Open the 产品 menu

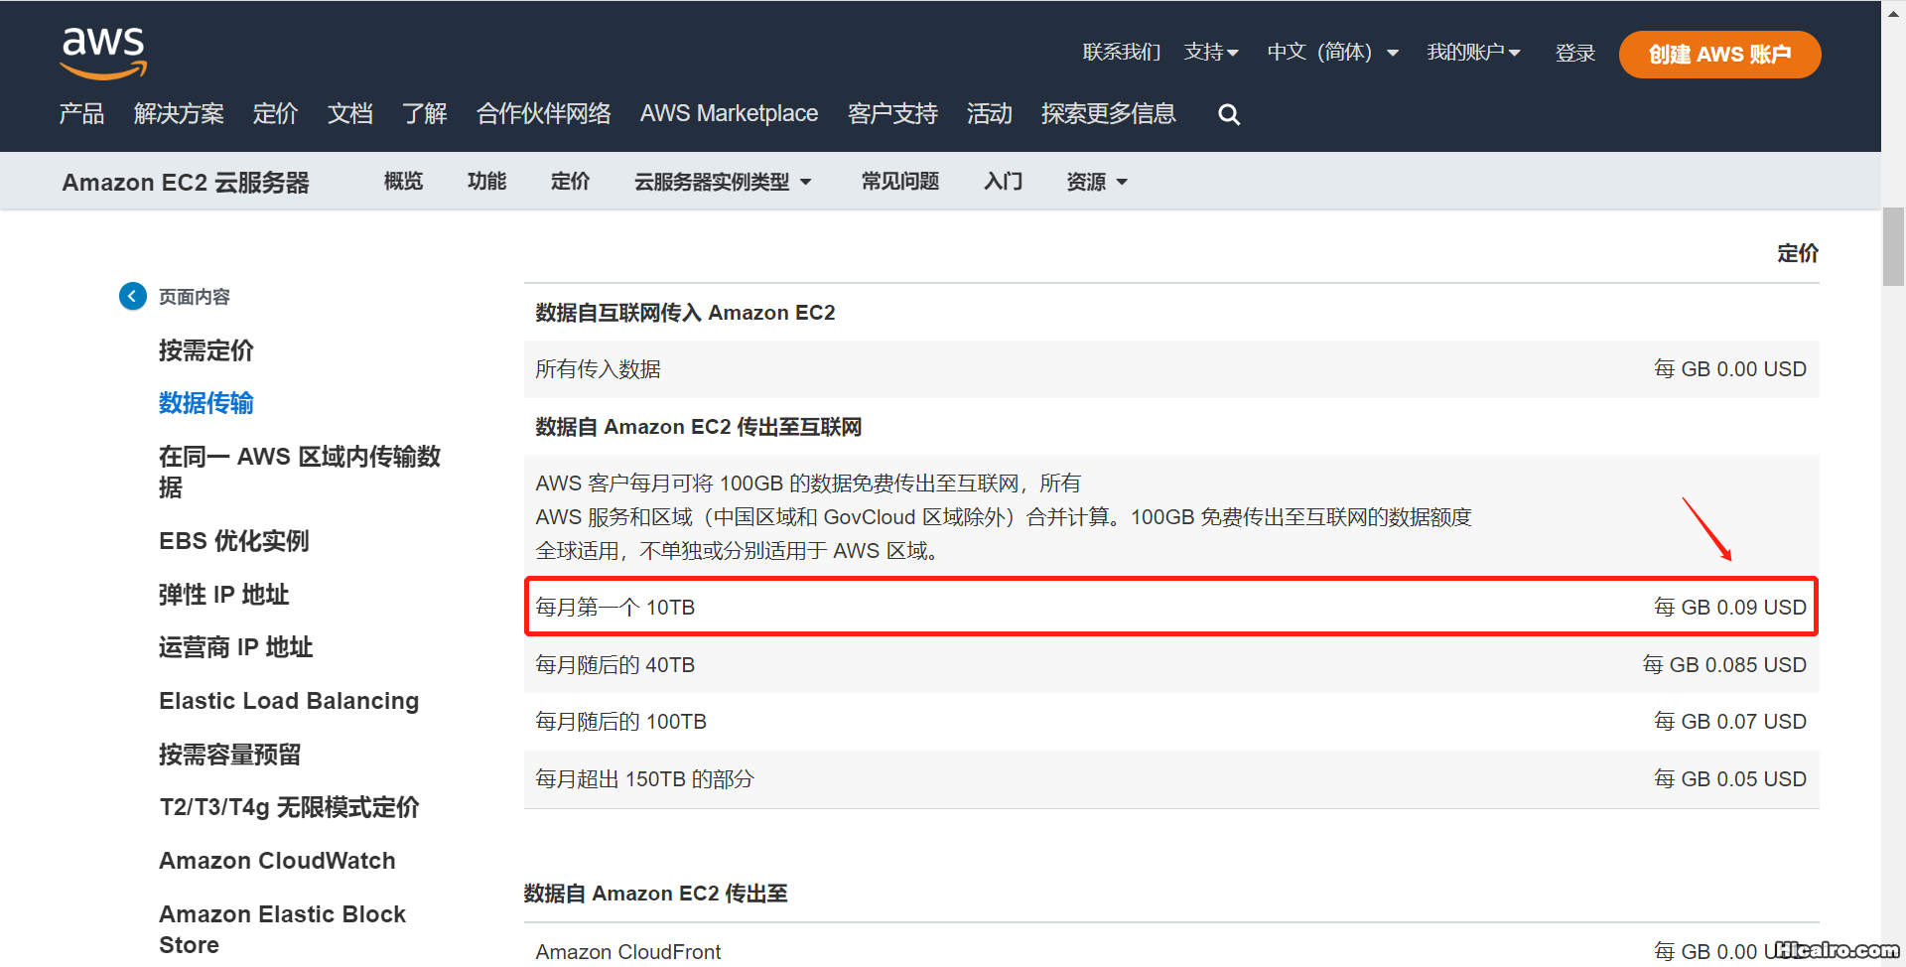81,114
